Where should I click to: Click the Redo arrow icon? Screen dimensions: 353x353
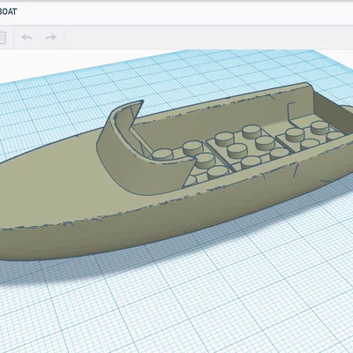click(x=51, y=37)
